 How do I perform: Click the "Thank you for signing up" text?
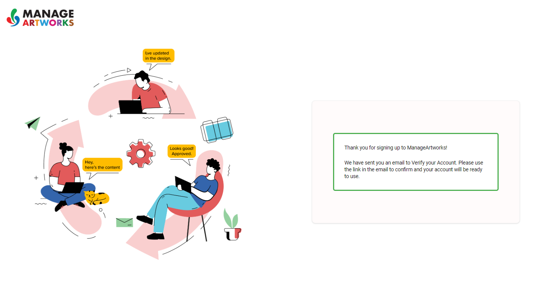click(x=396, y=148)
